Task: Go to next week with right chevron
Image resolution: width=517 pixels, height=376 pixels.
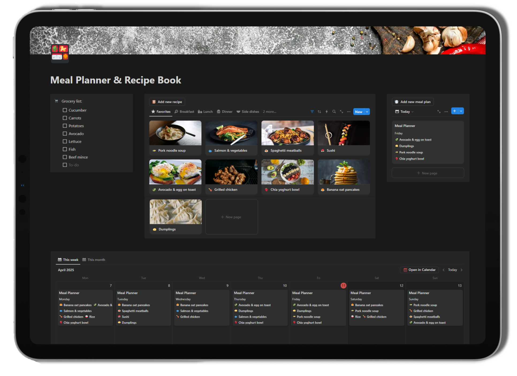Action: coord(462,270)
